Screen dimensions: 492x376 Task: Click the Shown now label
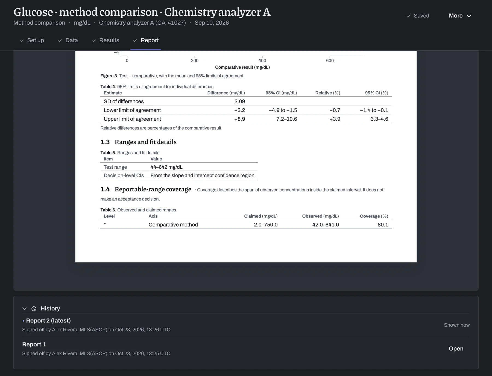(457, 325)
